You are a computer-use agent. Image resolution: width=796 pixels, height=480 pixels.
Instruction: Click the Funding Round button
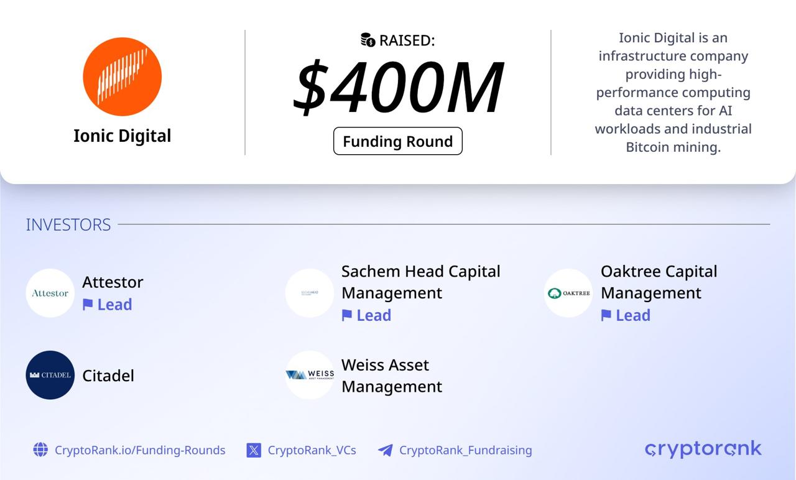(x=398, y=141)
